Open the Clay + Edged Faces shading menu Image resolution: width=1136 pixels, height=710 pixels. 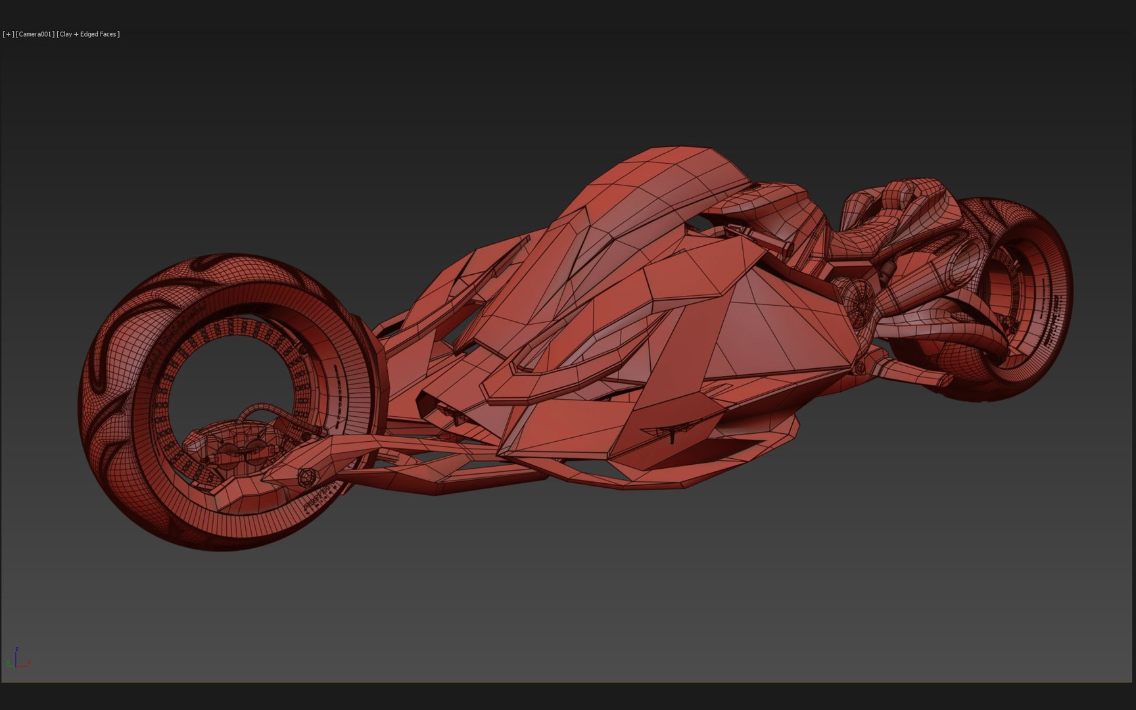89,34
